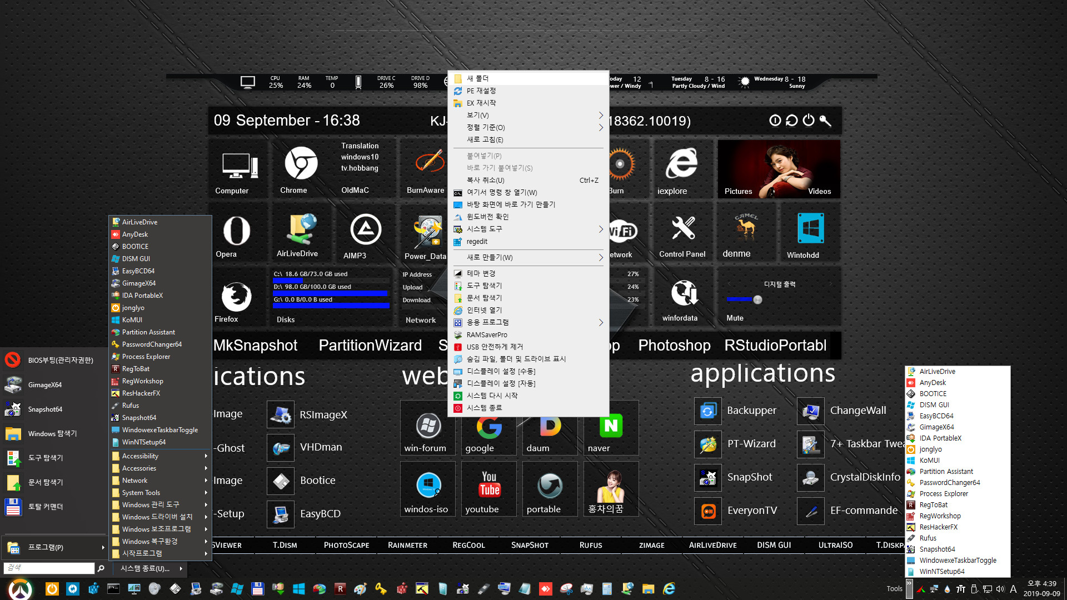Choose PE 재설정 from context menu

[x=528, y=91]
